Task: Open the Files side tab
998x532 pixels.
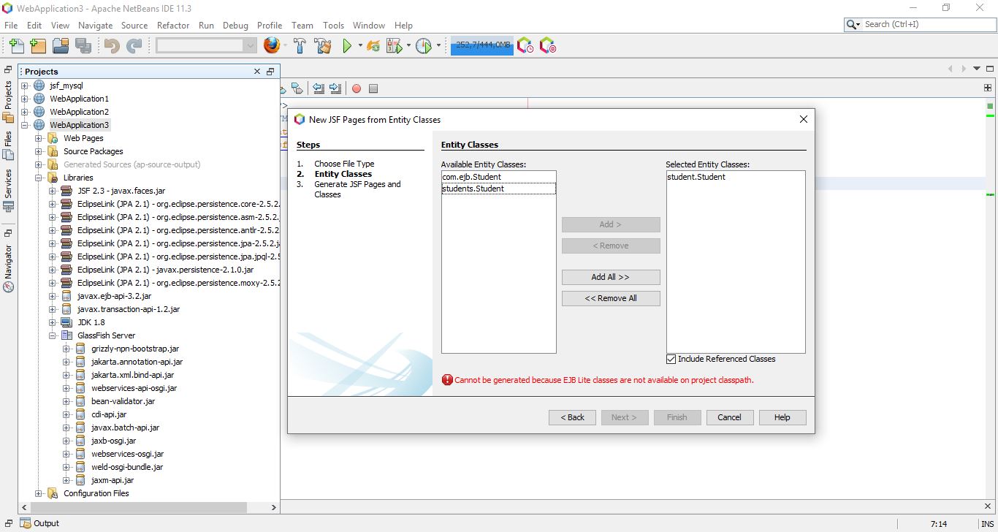Action: [8, 145]
